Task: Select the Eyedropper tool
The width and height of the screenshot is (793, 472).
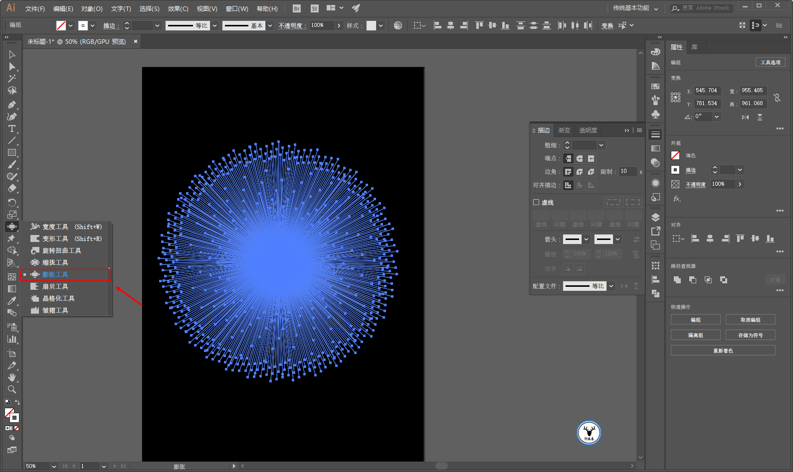Action: [x=12, y=301]
